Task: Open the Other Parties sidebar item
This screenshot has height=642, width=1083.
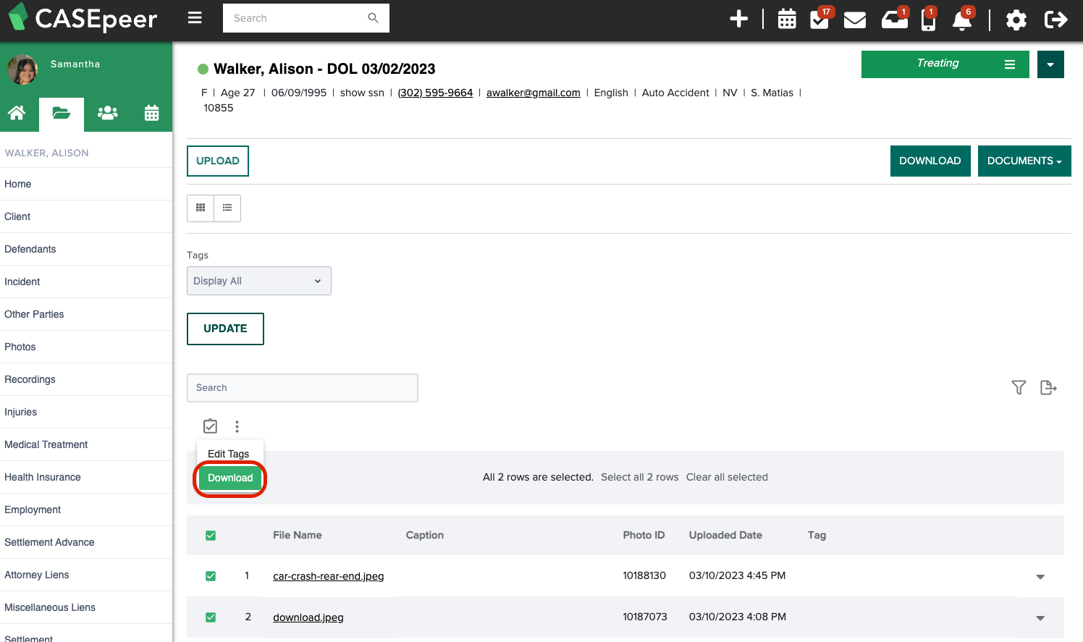Action: click(x=86, y=314)
